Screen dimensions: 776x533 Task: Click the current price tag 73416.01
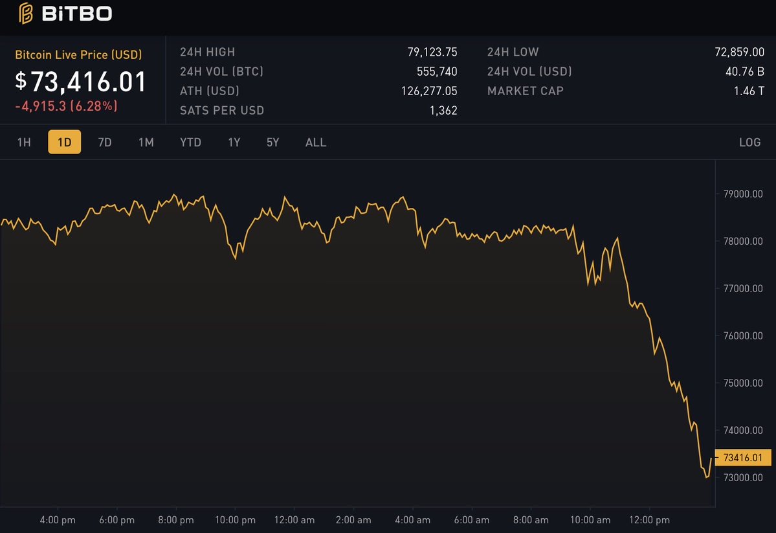click(743, 458)
